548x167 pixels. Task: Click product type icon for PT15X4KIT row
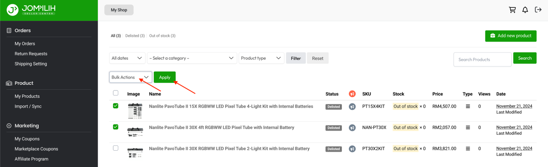pos(468,107)
